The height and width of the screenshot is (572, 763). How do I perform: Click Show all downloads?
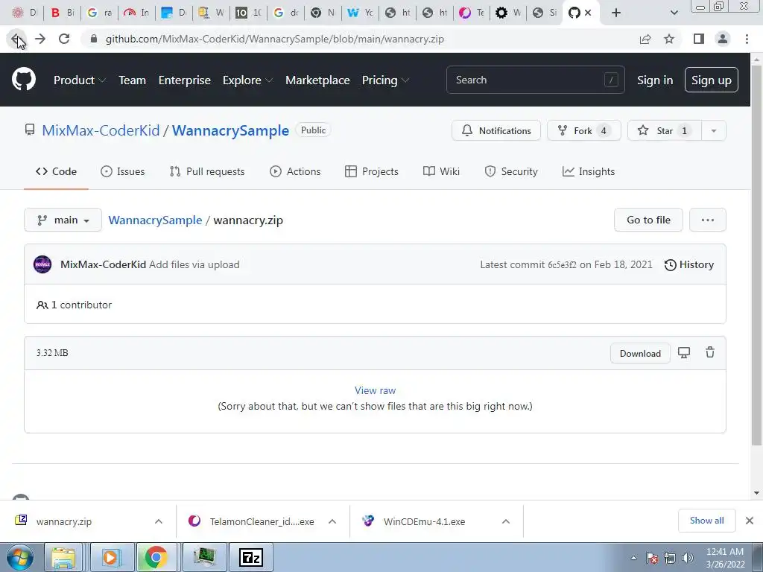pos(706,521)
